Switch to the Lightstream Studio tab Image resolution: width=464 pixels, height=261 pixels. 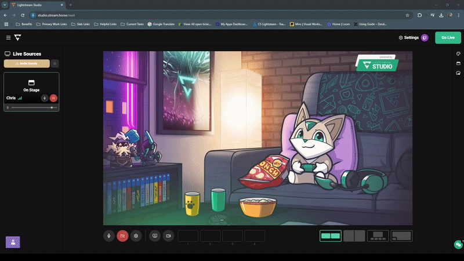point(38,5)
